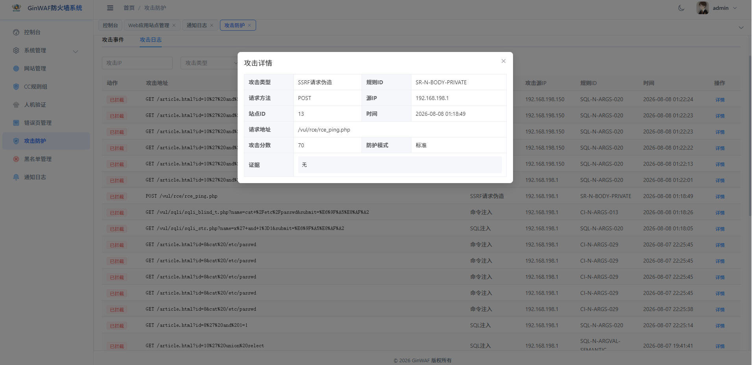Close the 攻击详情 dialog
Screen dimensions: 753x365
[x=503, y=61]
